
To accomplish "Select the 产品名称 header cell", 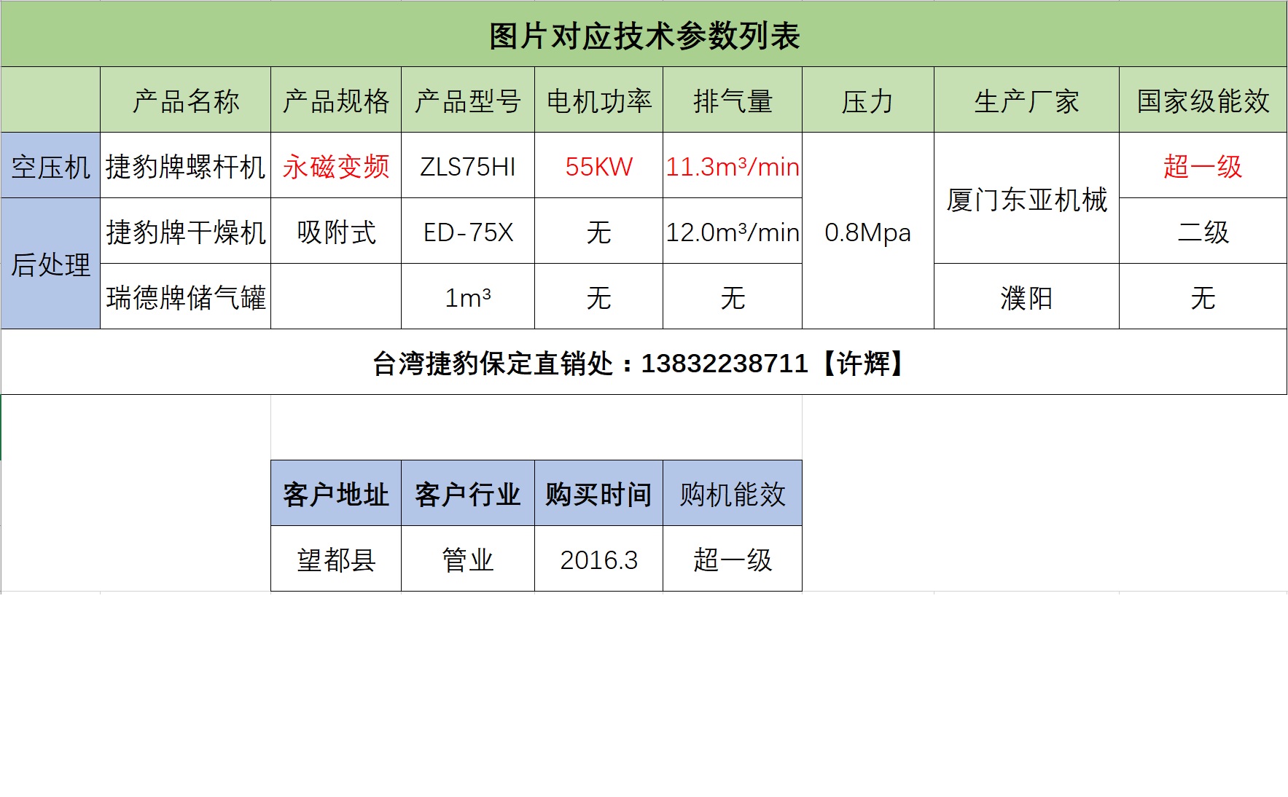I will [185, 101].
